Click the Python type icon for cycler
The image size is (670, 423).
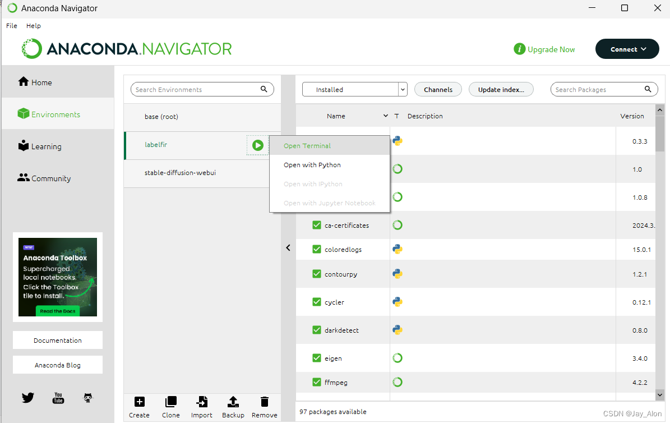pyautogui.click(x=398, y=302)
